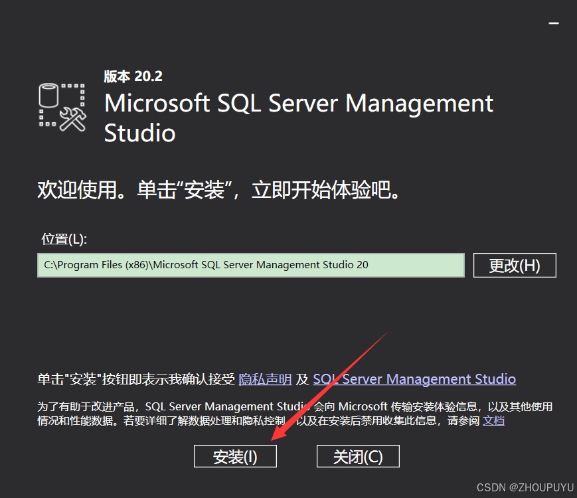Open the documentation (文档) link
Image resolution: width=577 pixels, height=498 pixels.
coord(493,420)
